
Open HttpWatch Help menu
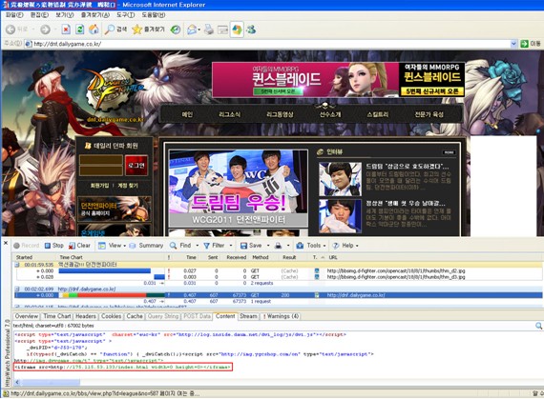(x=345, y=246)
